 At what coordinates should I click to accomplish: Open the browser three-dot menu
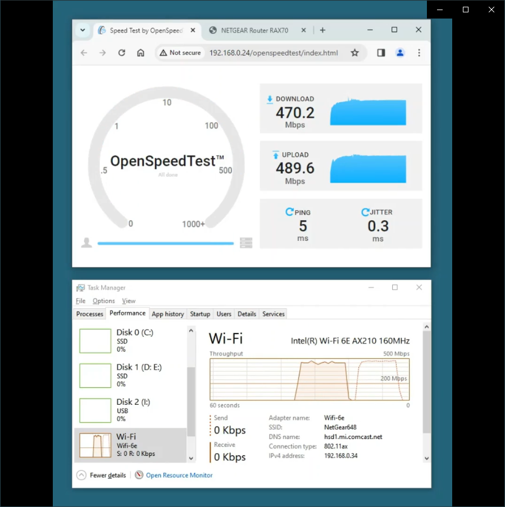pyautogui.click(x=419, y=53)
